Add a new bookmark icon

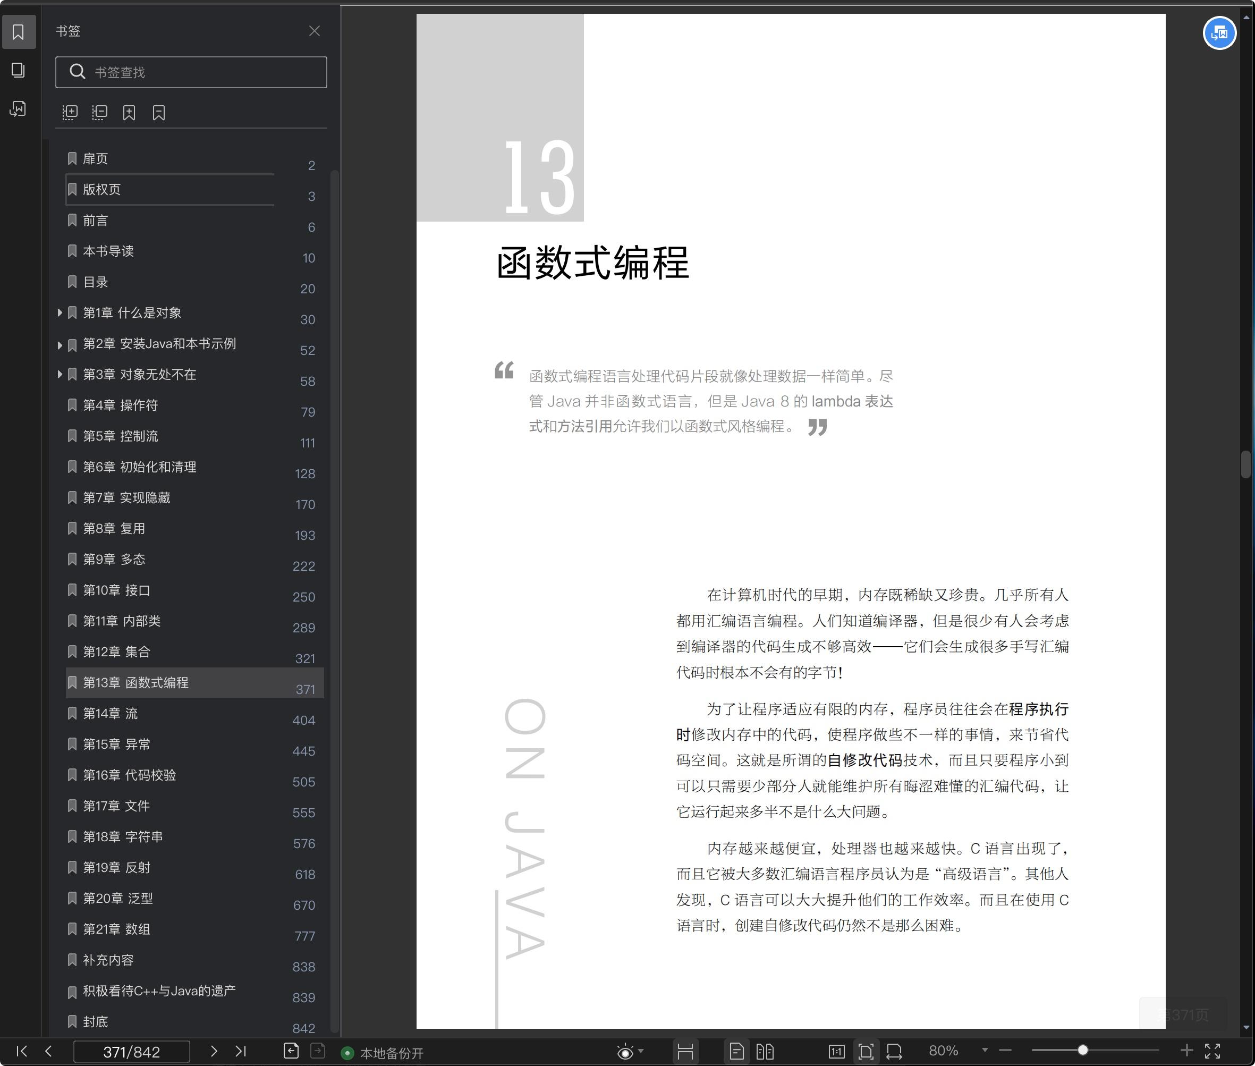pos(129,113)
